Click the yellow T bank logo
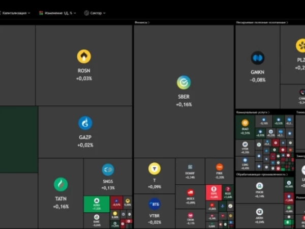The height and width of the screenshot is (229, 305). pos(155,168)
